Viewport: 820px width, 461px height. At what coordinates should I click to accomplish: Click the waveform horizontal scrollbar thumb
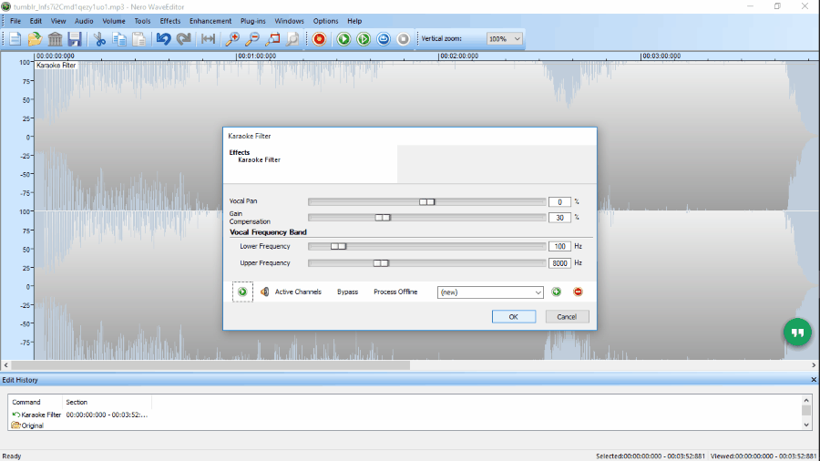click(210, 364)
